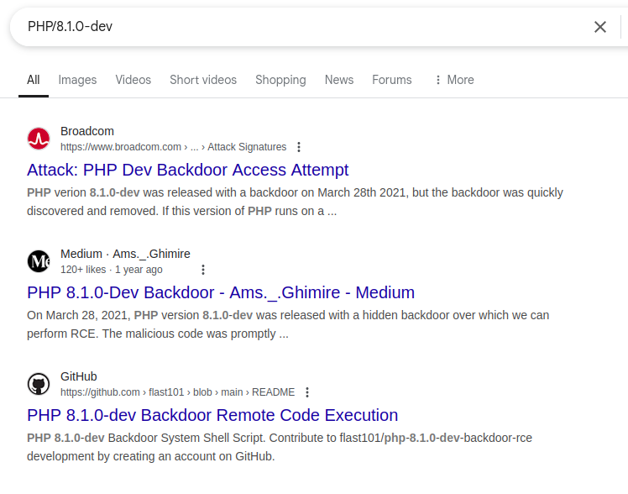
Task: Click the Broadcom favicon logo
Action: click(39, 139)
